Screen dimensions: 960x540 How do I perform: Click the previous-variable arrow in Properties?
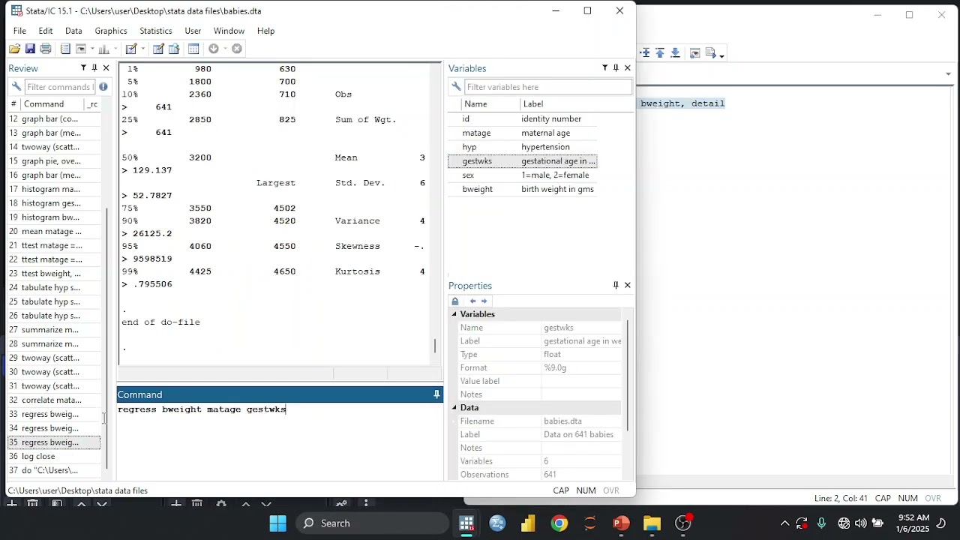pyautogui.click(x=472, y=301)
